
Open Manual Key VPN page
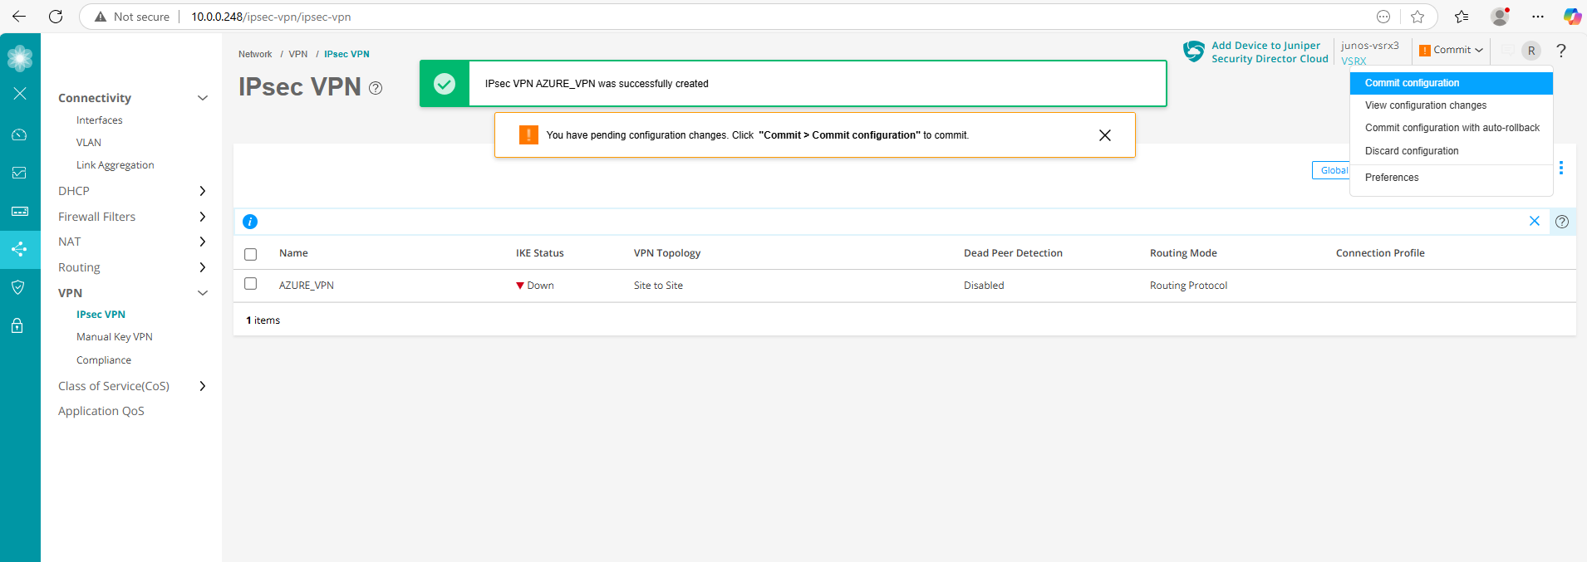tap(115, 337)
